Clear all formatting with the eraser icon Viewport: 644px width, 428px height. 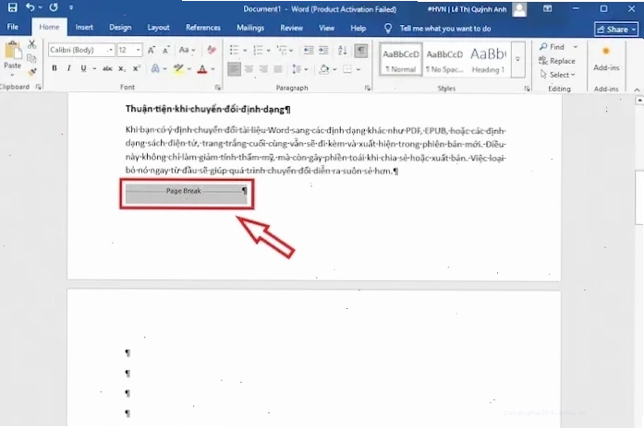212,50
